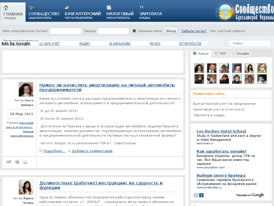Switch to the ТОП tab
The width and height of the screenshot is (274, 206).
[220, 54]
